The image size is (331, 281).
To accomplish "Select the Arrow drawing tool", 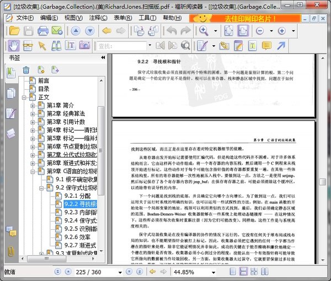I will click(x=281, y=46).
